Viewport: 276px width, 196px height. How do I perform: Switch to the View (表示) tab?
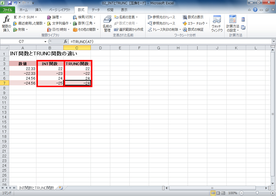coord(124,10)
